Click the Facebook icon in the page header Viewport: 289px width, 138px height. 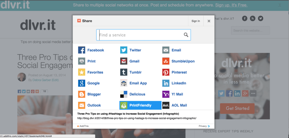245,18
